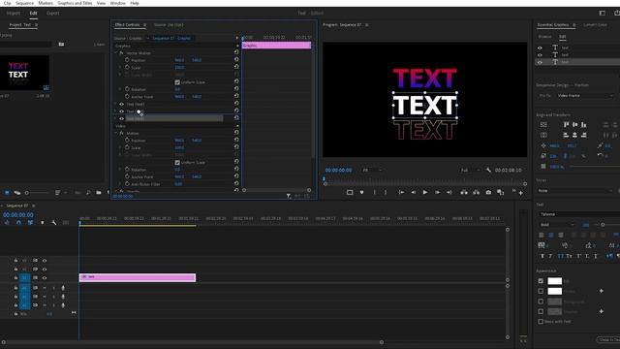Open Program monitor settings wrench

click(x=488, y=171)
